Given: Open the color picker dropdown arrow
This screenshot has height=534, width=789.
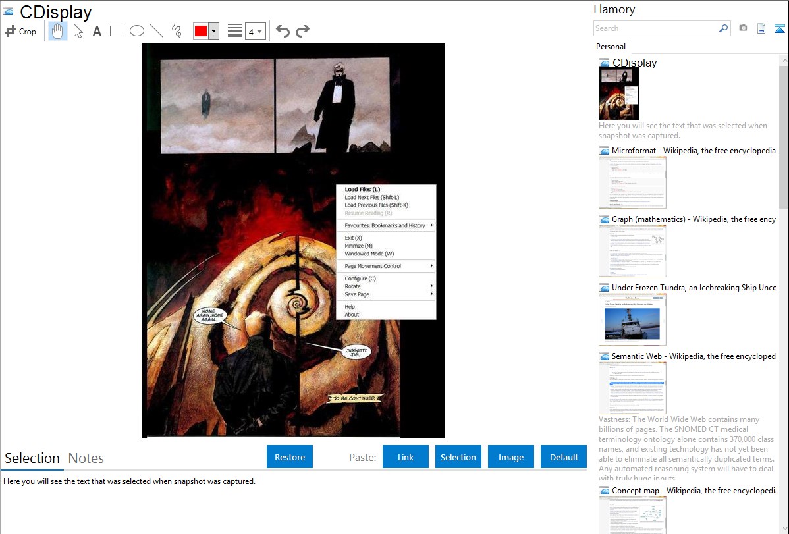Looking at the screenshot, I should (214, 31).
